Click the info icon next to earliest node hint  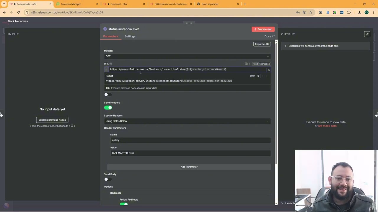click(72, 126)
